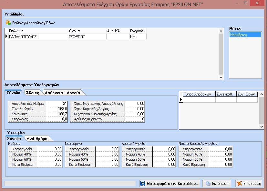Select the Σύνολα tab under Υπερωρίες

[14, 138]
